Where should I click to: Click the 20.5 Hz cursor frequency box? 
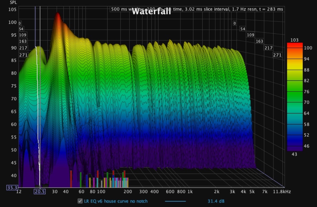[40, 192]
